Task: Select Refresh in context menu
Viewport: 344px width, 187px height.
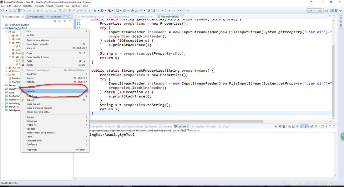Action: (55, 100)
